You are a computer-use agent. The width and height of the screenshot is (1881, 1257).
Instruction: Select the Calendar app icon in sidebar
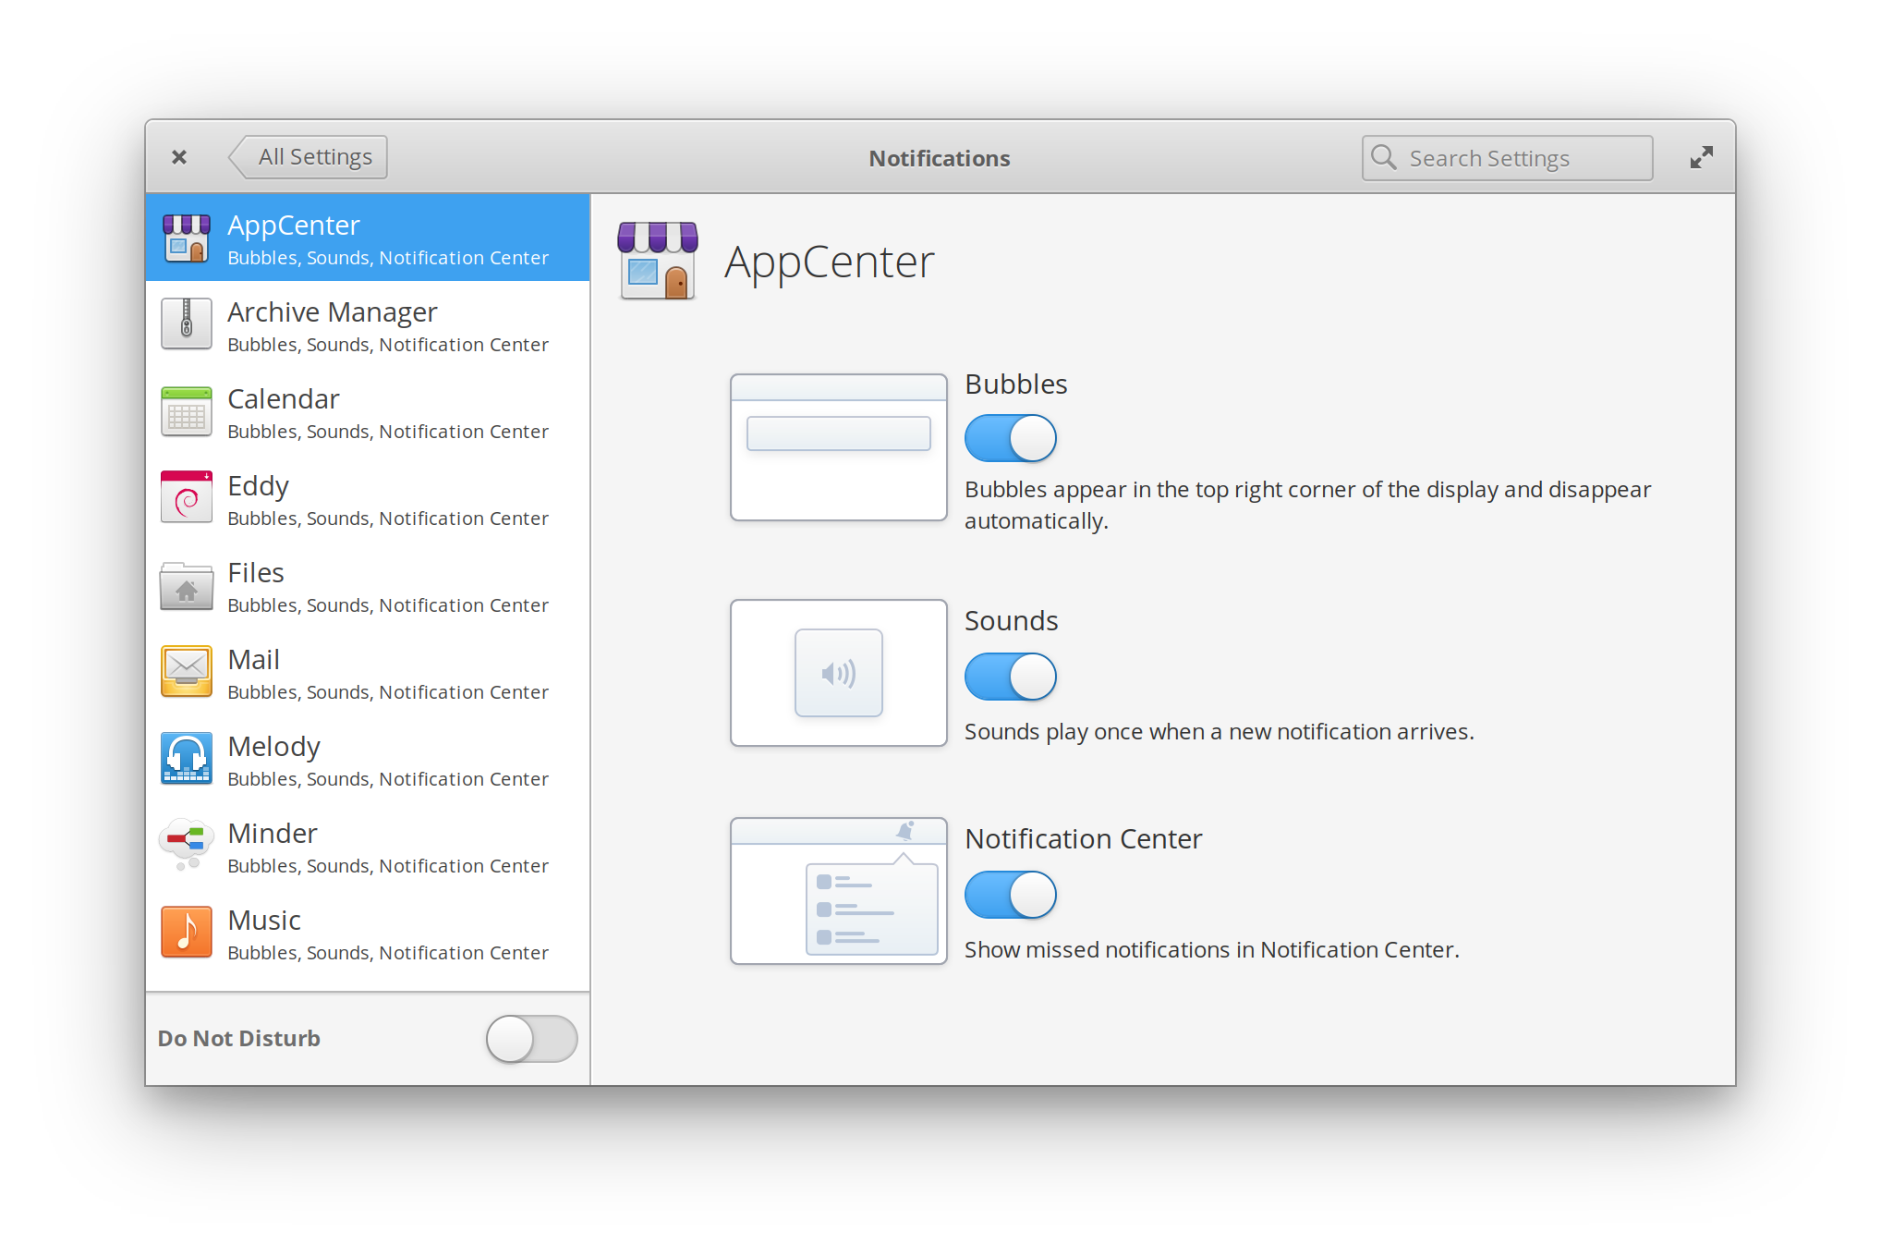coord(187,410)
